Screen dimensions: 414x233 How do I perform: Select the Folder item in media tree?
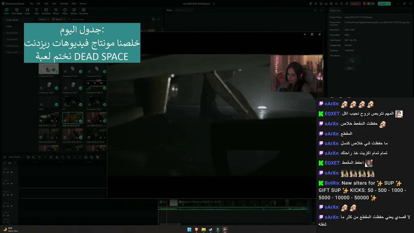[9, 26]
